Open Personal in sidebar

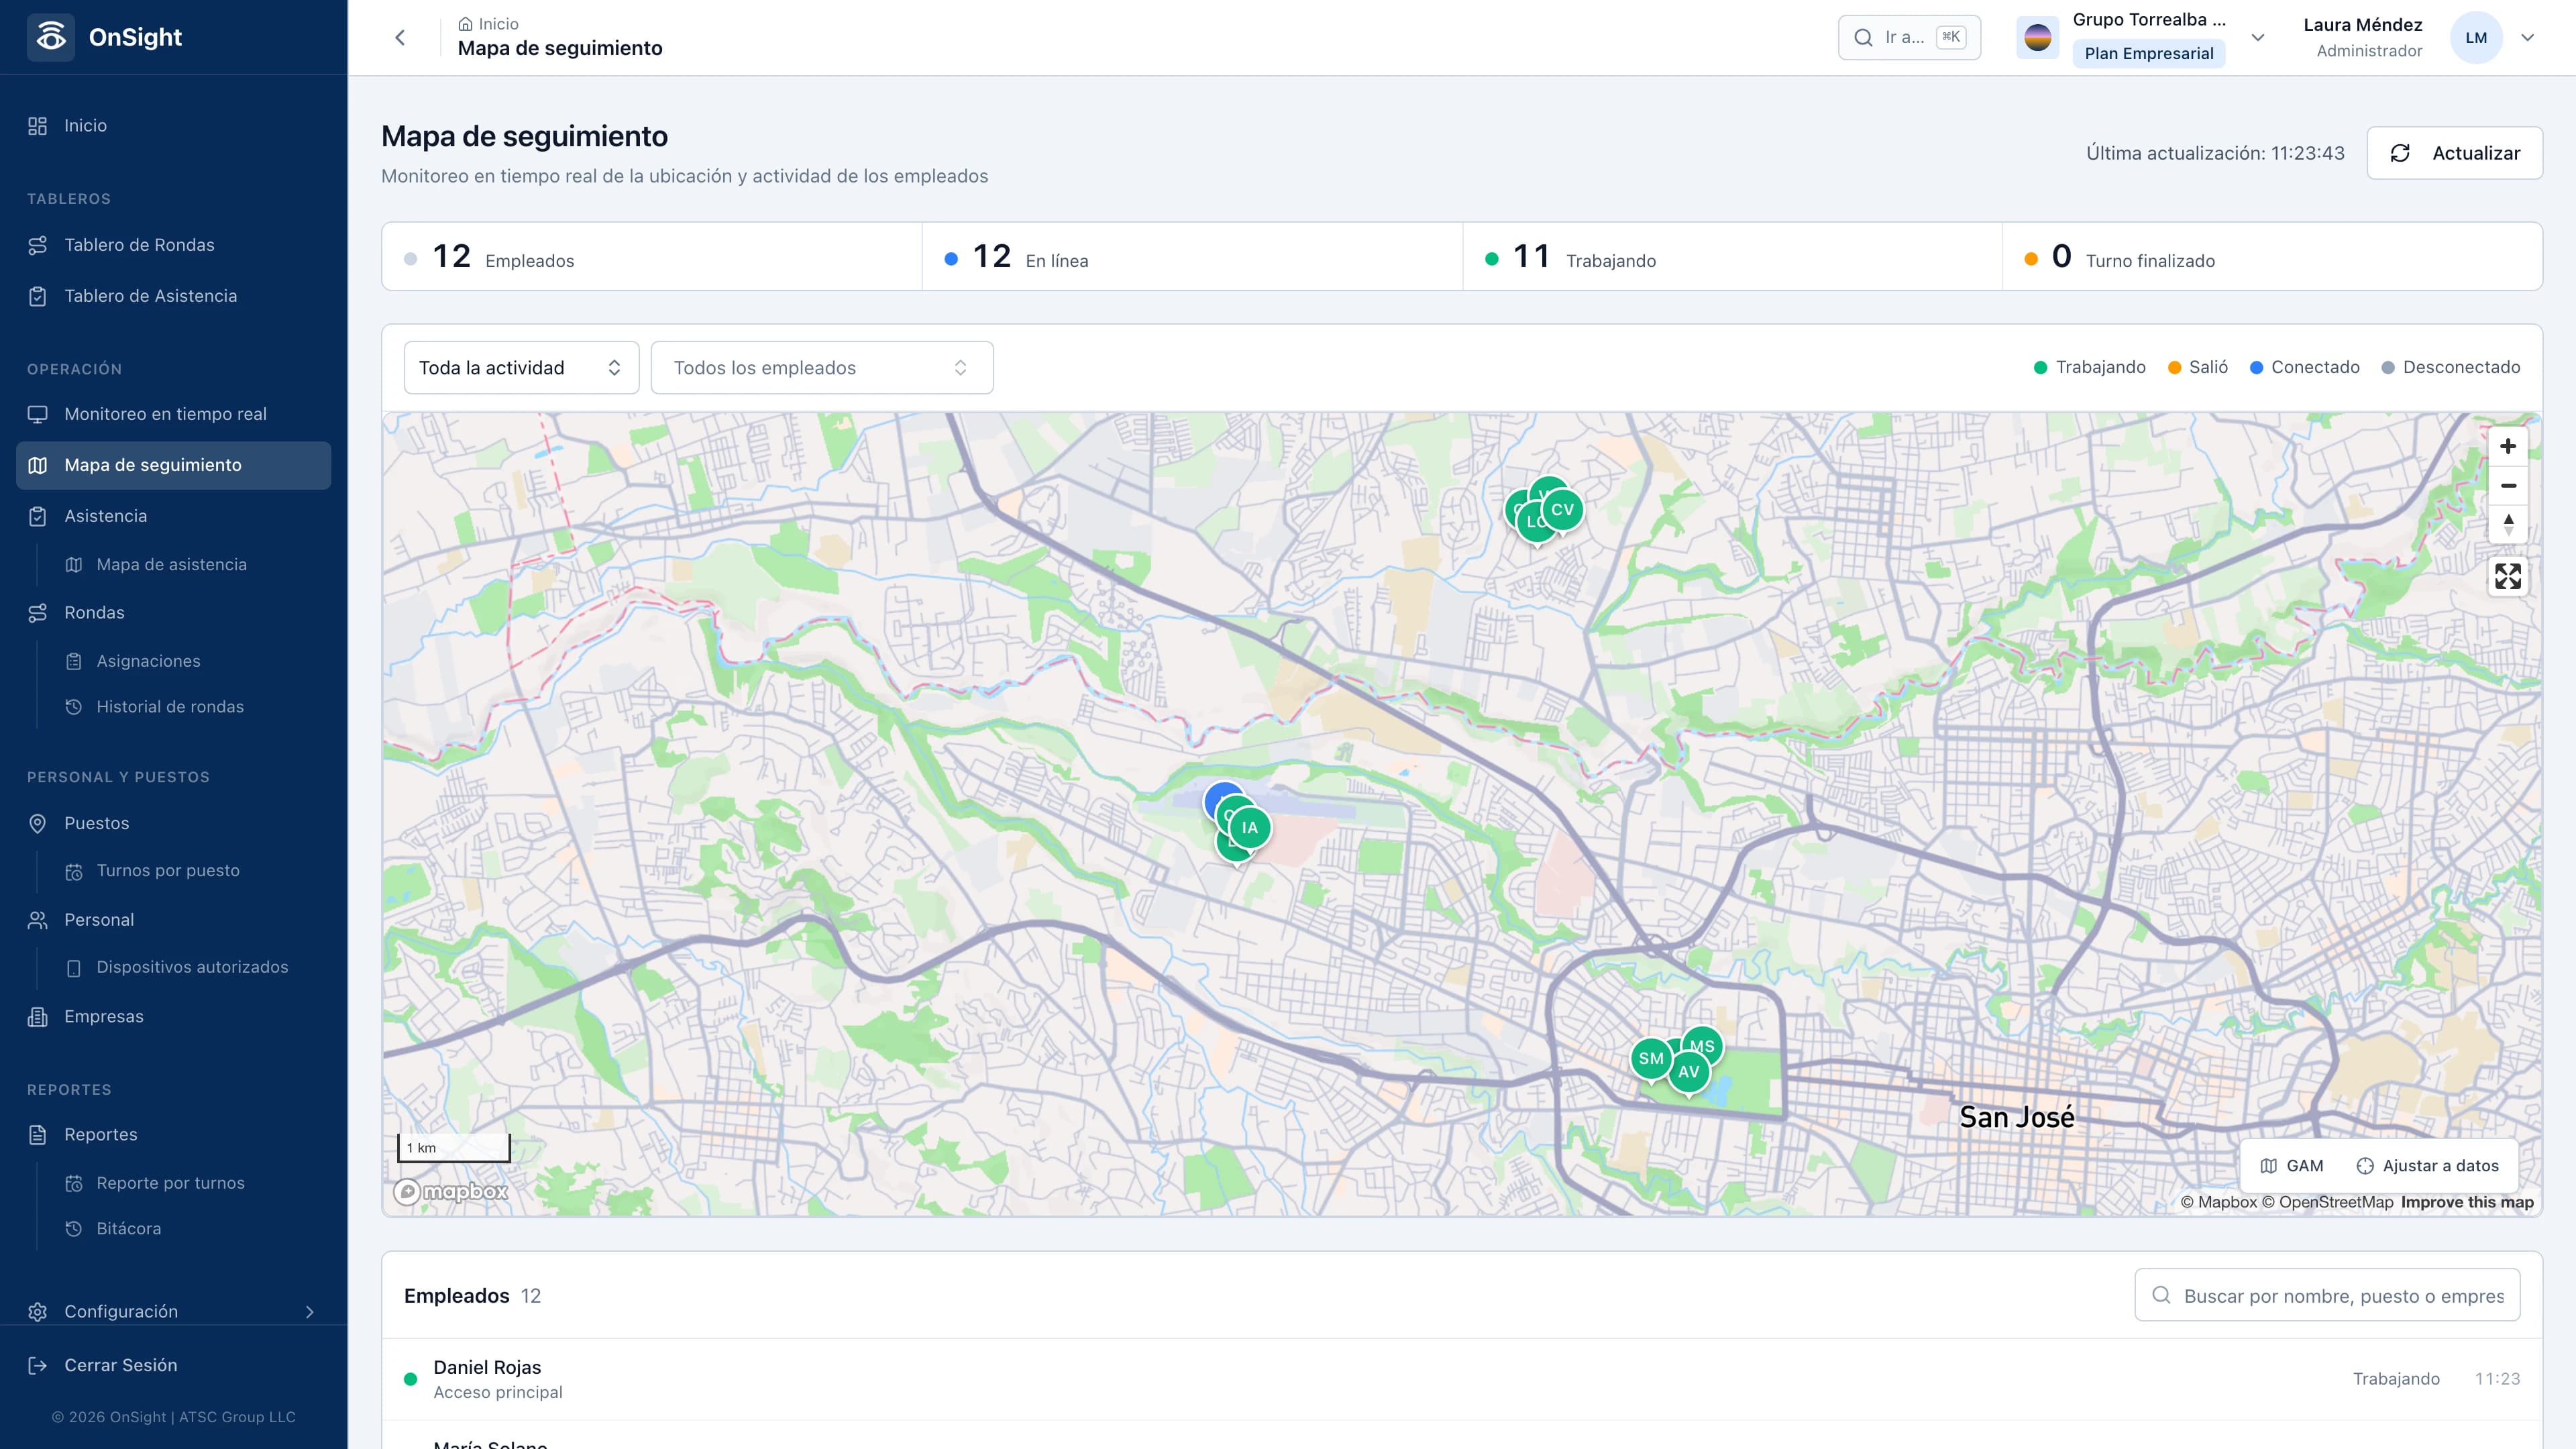coord(174,920)
